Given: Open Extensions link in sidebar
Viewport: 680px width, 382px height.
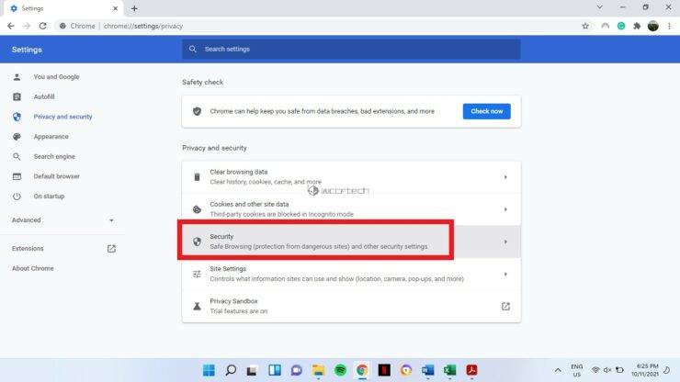Looking at the screenshot, I should click(x=28, y=249).
